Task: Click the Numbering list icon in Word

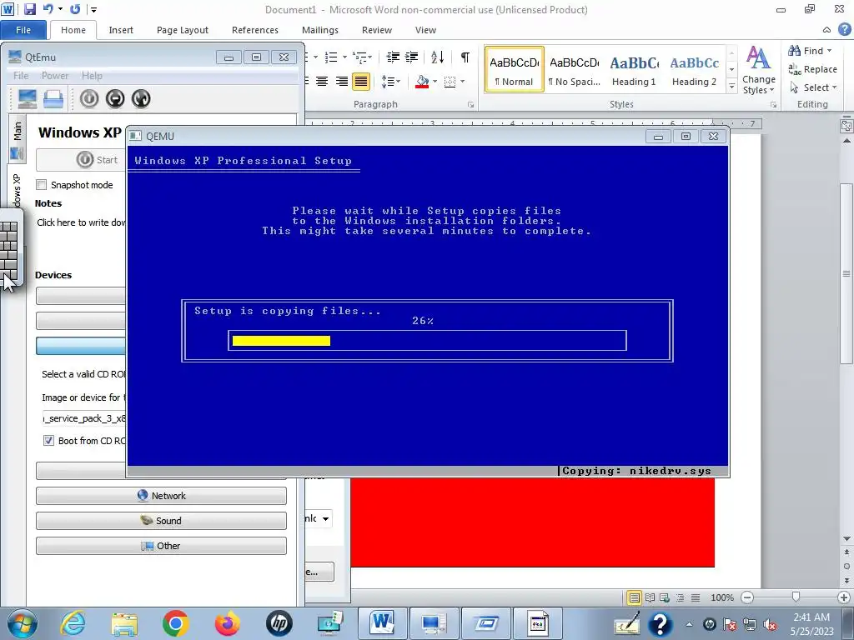Action: pos(330,57)
